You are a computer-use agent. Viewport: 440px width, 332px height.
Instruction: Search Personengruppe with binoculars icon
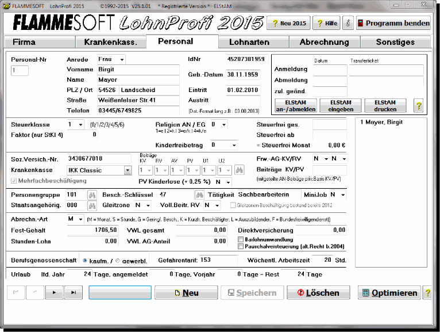[92, 195]
